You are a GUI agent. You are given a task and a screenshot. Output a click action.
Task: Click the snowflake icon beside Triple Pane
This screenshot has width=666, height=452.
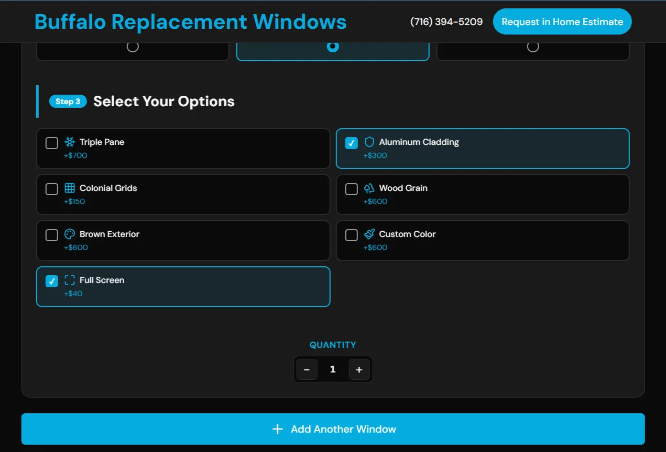click(70, 142)
